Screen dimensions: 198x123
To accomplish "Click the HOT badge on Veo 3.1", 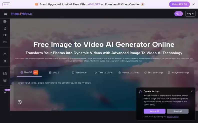I will pyautogui.click(x=36, y=72).
